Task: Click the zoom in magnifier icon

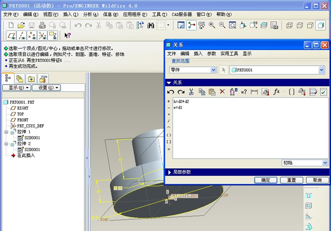Action: point(211,25)
